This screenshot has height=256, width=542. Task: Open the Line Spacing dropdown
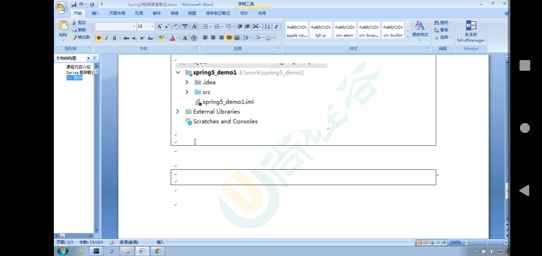point(247,38)
